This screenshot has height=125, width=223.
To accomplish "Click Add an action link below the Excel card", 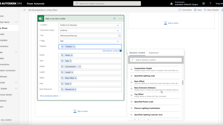I will click(83, 111).
